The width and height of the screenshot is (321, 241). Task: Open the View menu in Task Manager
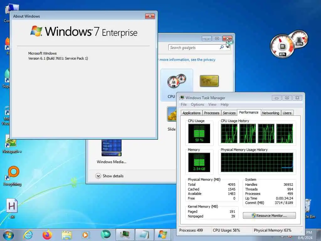pyautogui.click(x=212, y=104)
